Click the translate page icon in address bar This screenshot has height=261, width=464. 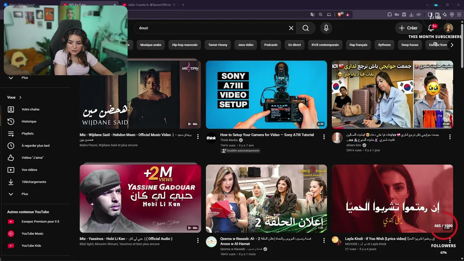point(312,14)
